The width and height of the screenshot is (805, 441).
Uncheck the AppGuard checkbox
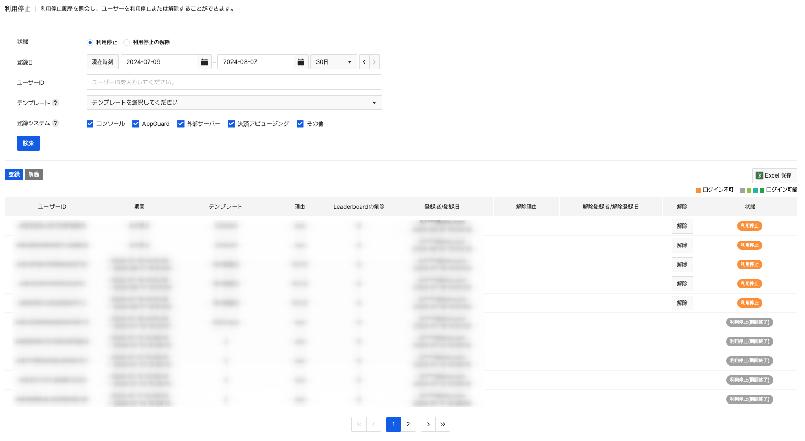click(x=136, y=123)
